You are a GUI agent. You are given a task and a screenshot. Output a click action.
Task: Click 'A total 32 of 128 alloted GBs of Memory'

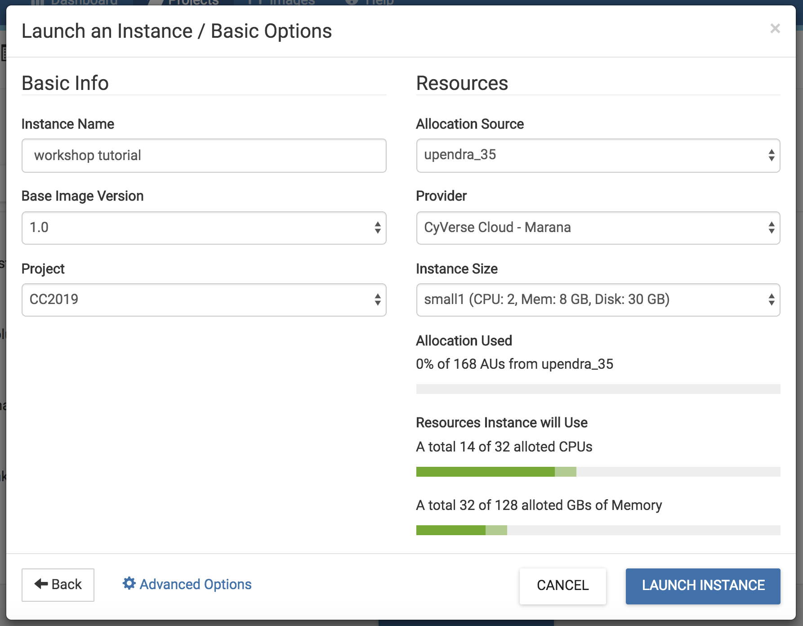point(539,505)
